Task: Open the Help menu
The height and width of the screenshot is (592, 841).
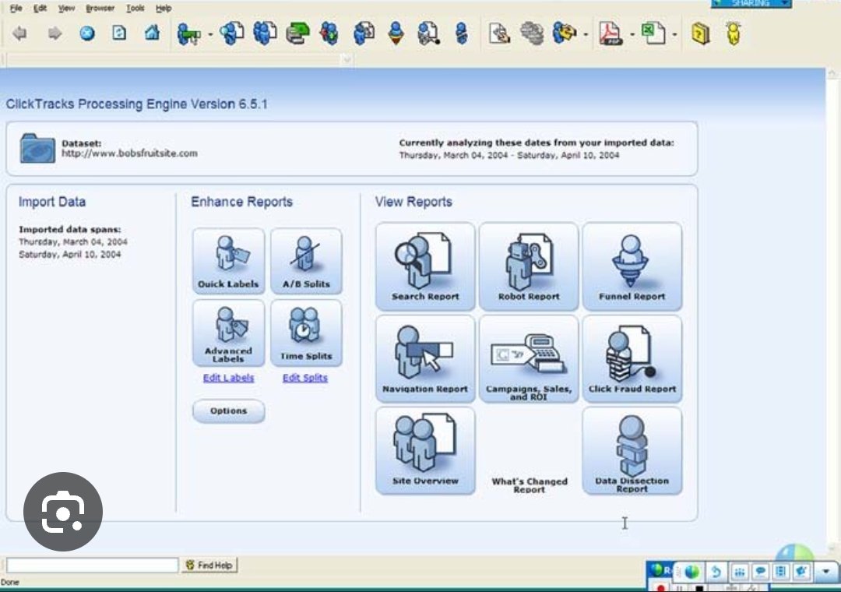Action: click(164, 8)
